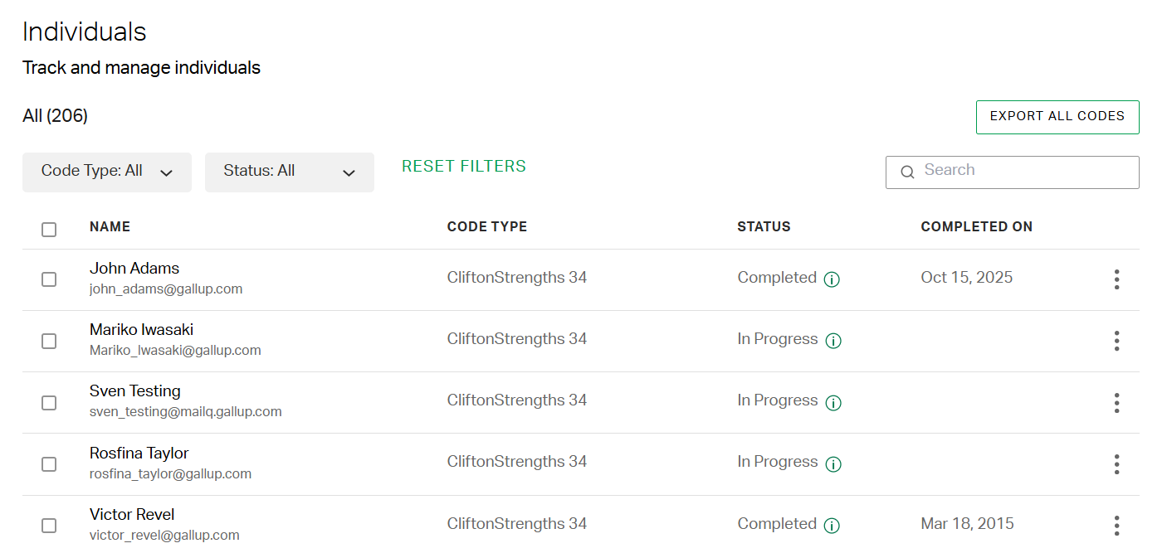Click CliftonStrengths 34 in John Adams row
This screenshot has height=553, width=1167.
click(517, 278)
